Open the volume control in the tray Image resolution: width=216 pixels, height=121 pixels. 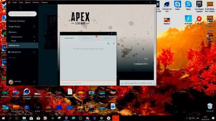coord(194,118)
